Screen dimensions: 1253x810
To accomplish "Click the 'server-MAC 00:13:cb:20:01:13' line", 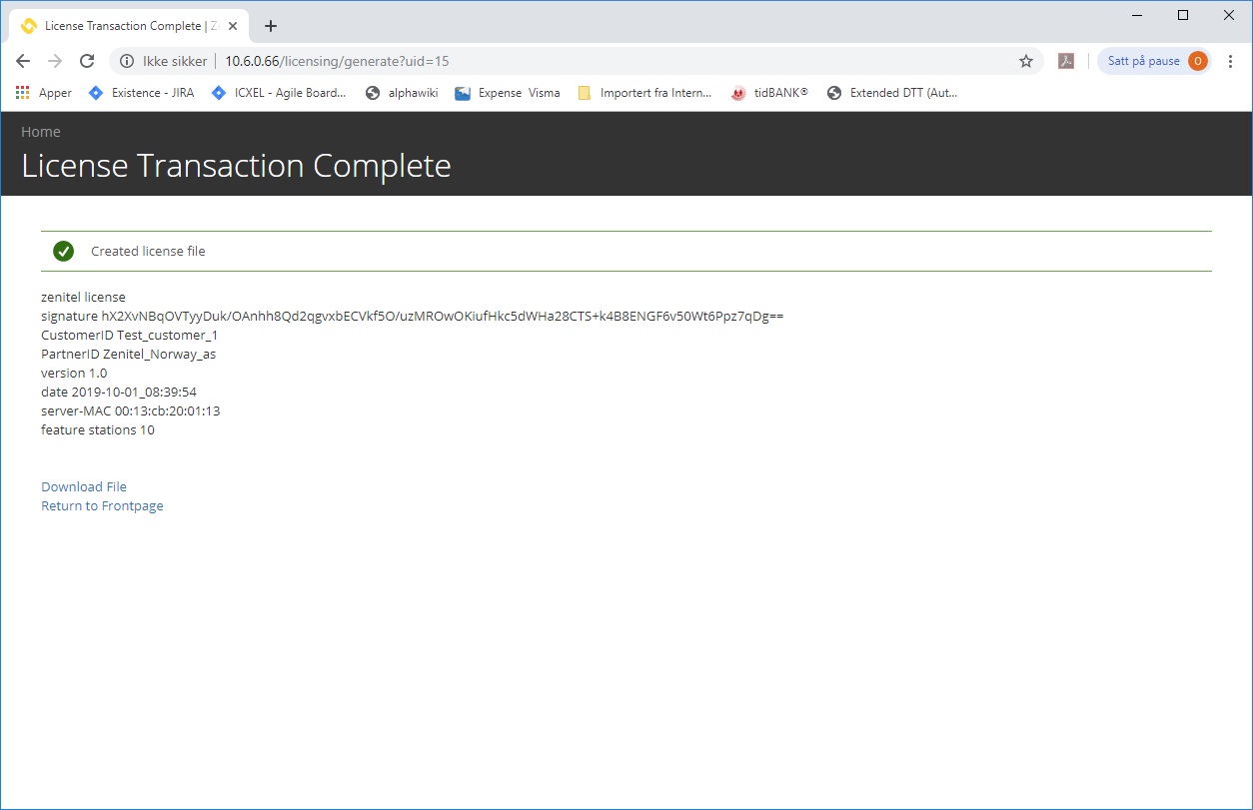I will pos(130,410).
